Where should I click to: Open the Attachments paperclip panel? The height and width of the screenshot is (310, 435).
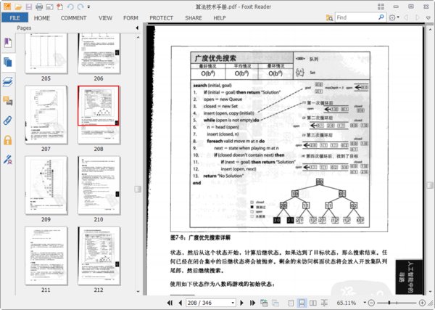(x=8, y=121)
